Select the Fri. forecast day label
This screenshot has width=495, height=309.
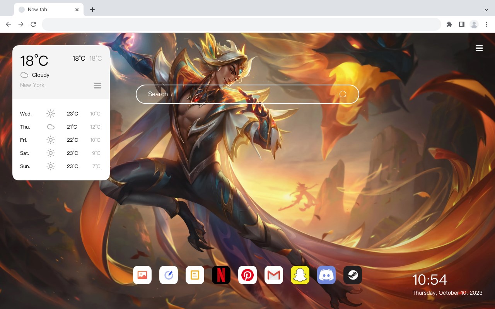(x=24, y=140)
